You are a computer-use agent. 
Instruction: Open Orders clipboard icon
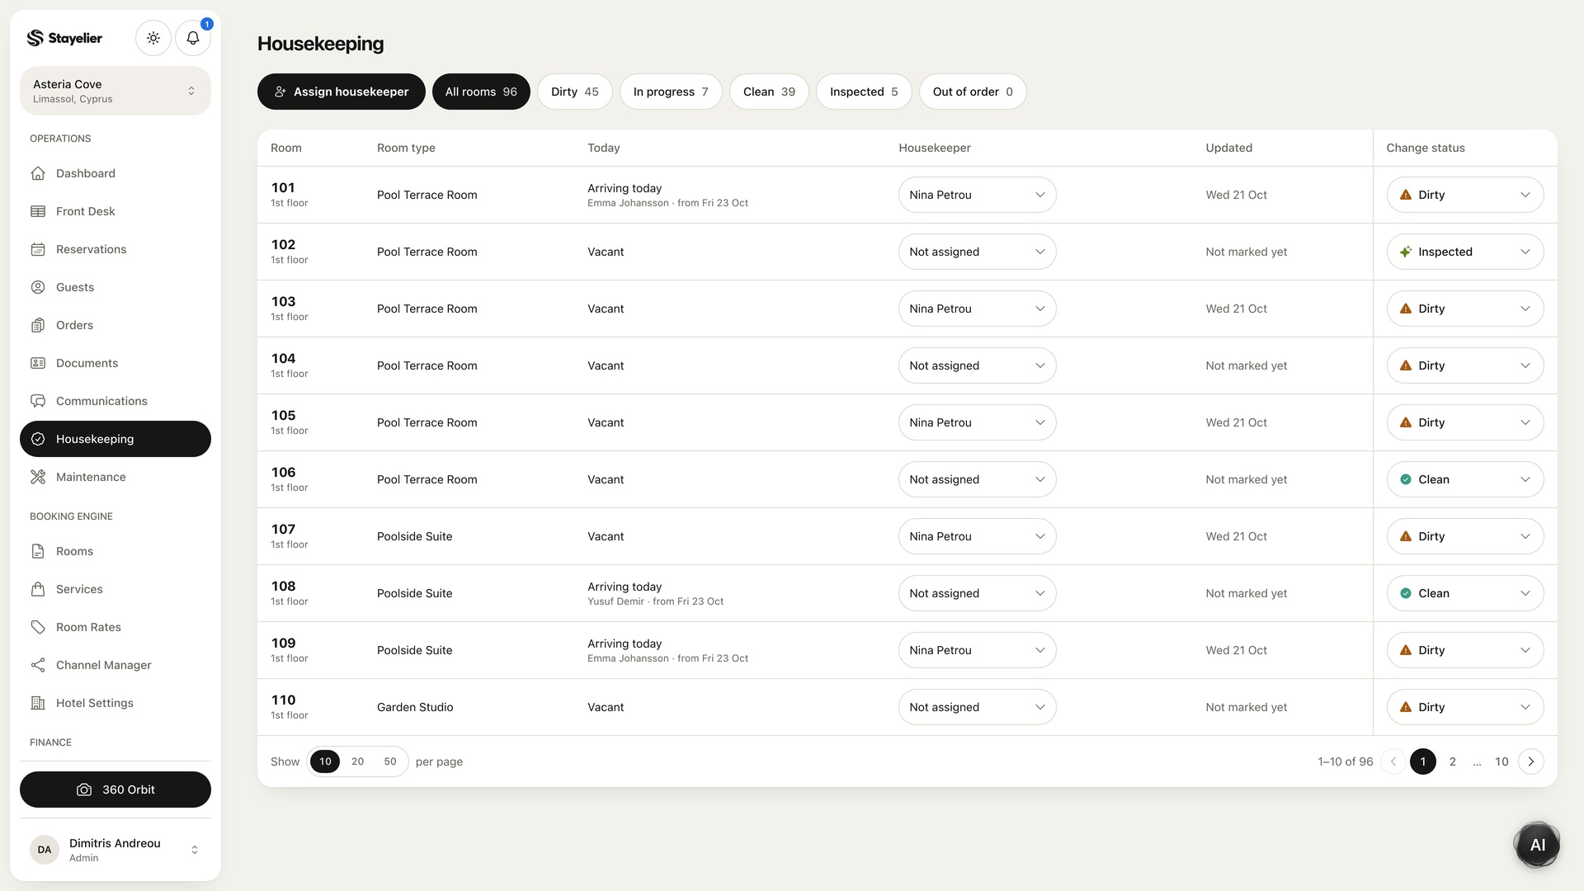pos(38,325)
